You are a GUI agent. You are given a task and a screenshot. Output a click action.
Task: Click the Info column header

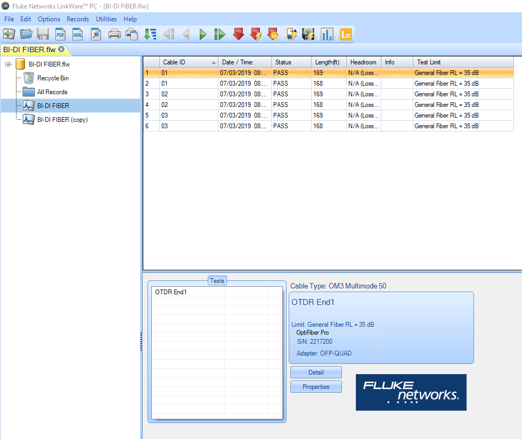(x=397, y=62)
